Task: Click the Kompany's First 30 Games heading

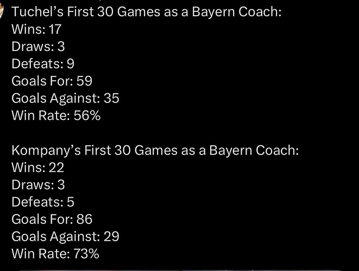Action: click(155, 150)
